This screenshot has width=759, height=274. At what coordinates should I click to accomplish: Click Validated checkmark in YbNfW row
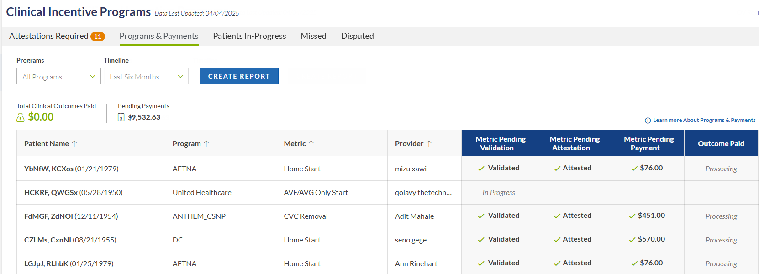click(x=481, y=169)
